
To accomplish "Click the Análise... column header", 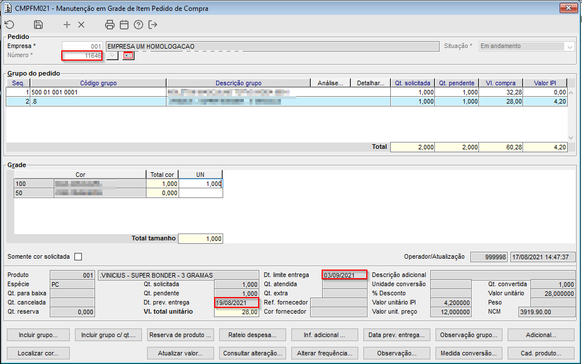I will click(x=330, y=83).
